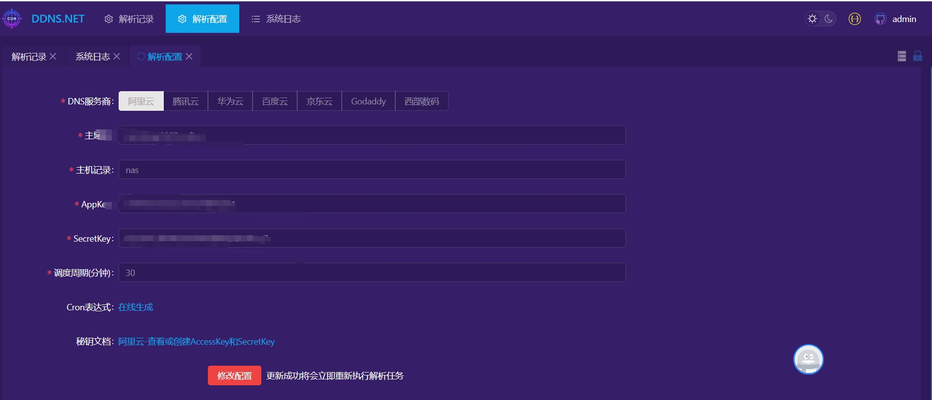Open 阿里云 AccessKey and SecretKey documentation link
The image size is (932, 400).
[x=197, y=341]
